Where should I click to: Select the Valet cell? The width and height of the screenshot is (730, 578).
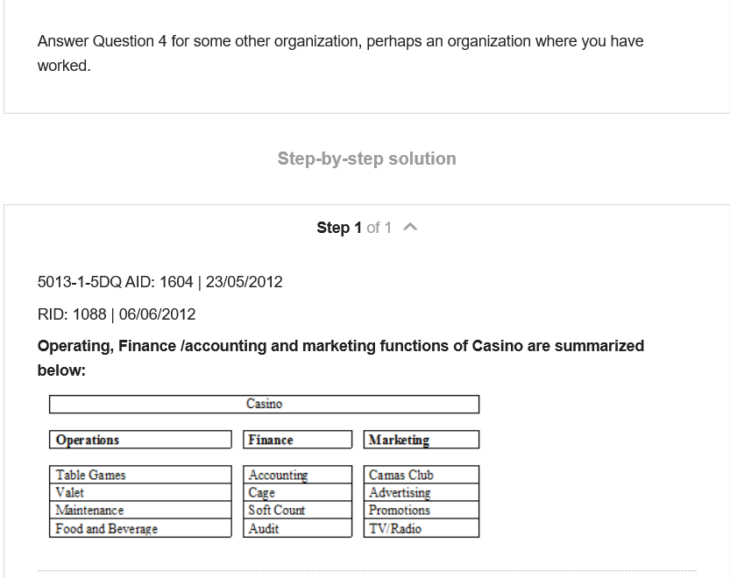(140, 492)
